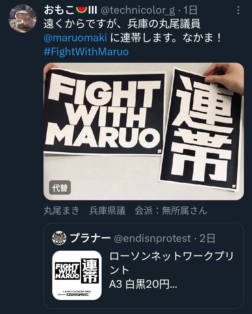The height and width of the screenshot is (314, 252).
Task: Open プラナー's cat avatar icon
Action: (x=59, y=238)
